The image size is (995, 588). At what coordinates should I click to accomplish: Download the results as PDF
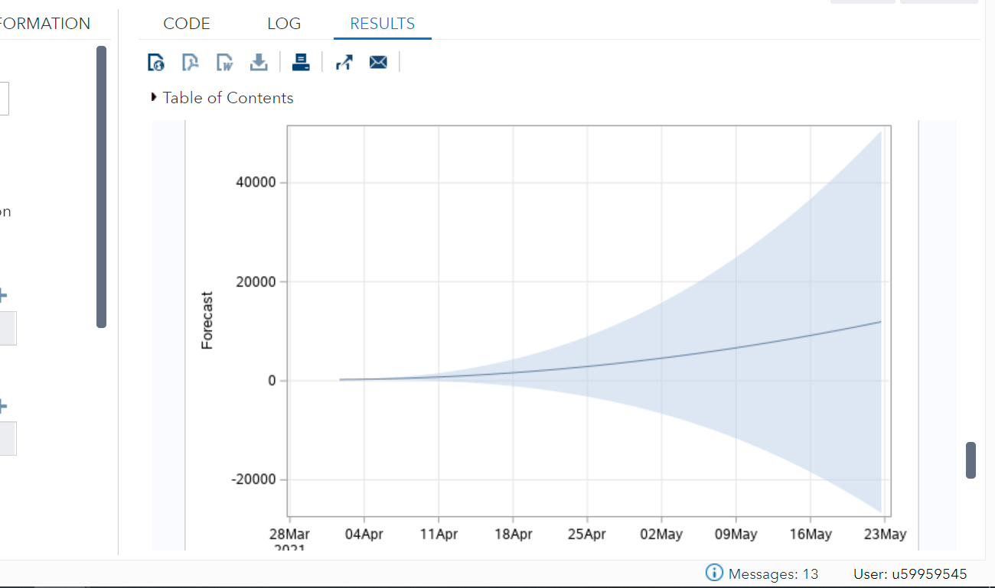tap(190, 62)
